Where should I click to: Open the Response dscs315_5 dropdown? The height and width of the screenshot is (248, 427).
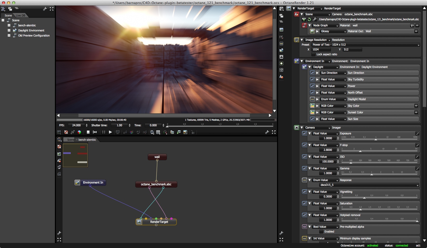tap(369, 185)
